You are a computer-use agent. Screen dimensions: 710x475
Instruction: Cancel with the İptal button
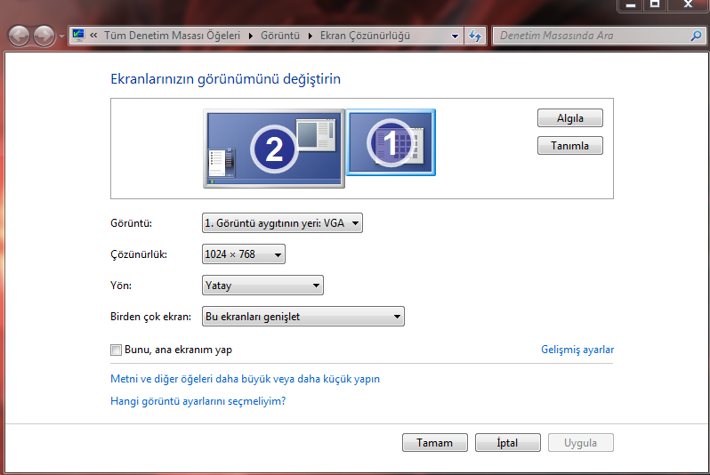(508, 442)
